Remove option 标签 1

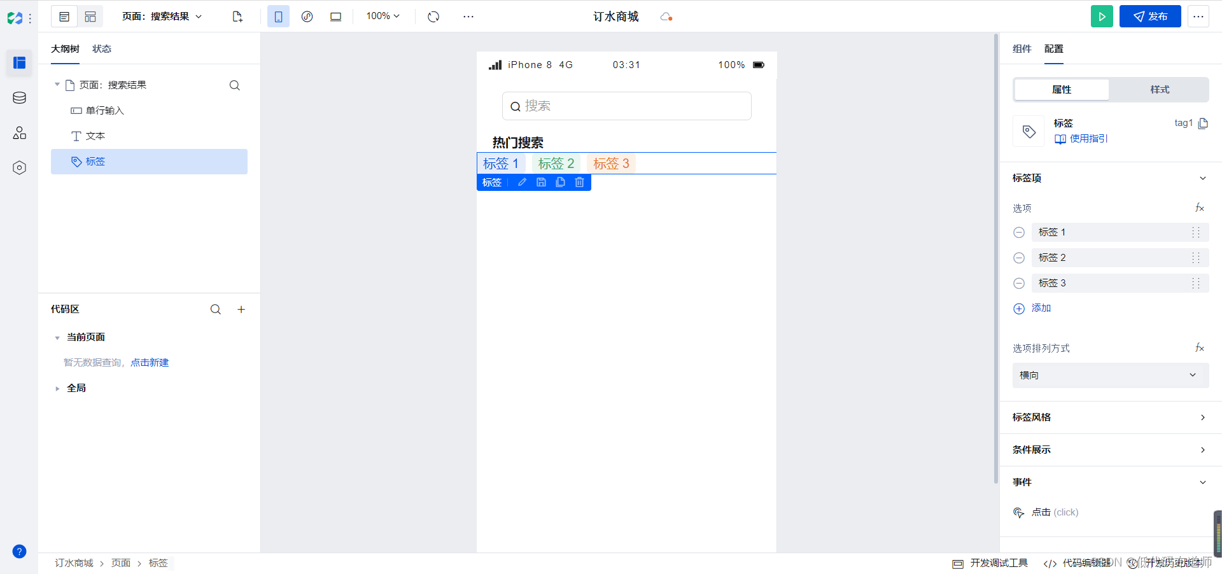click(x=1019, y=232)
